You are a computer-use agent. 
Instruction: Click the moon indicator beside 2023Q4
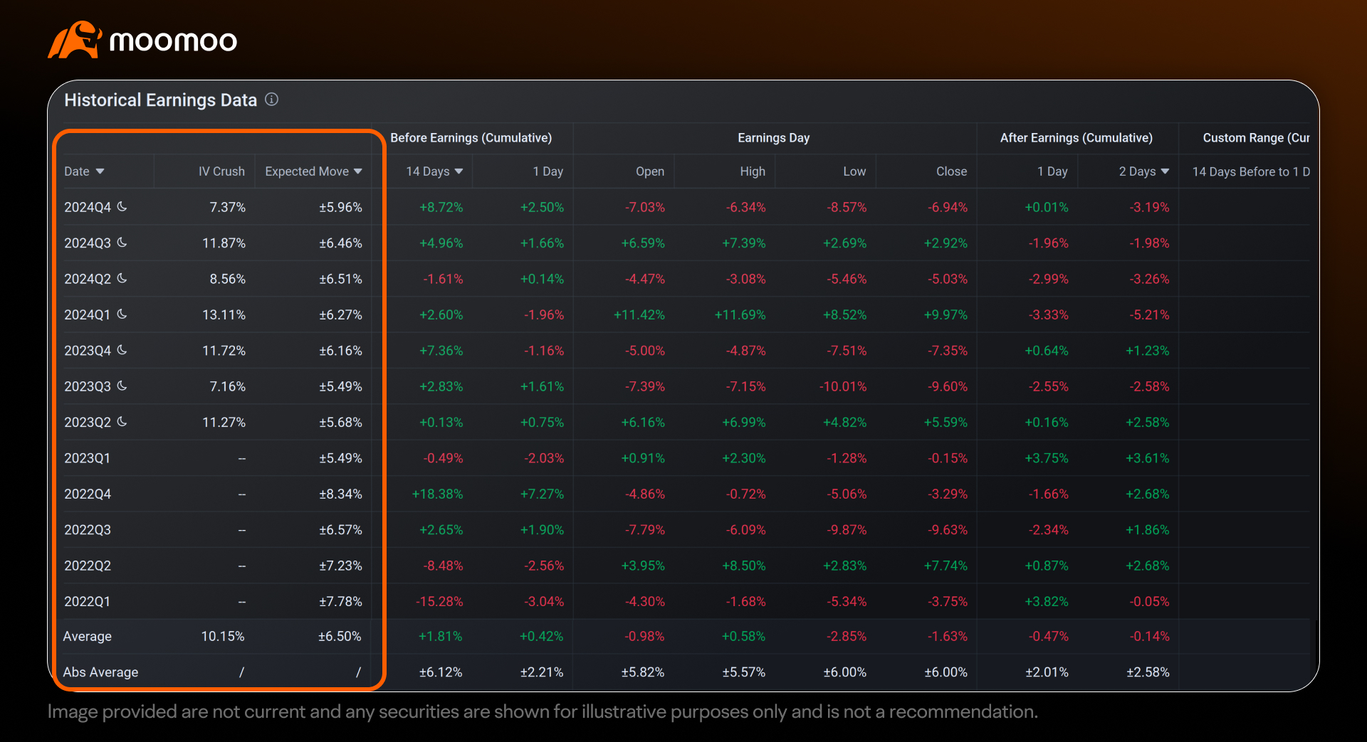pos(122,350)
